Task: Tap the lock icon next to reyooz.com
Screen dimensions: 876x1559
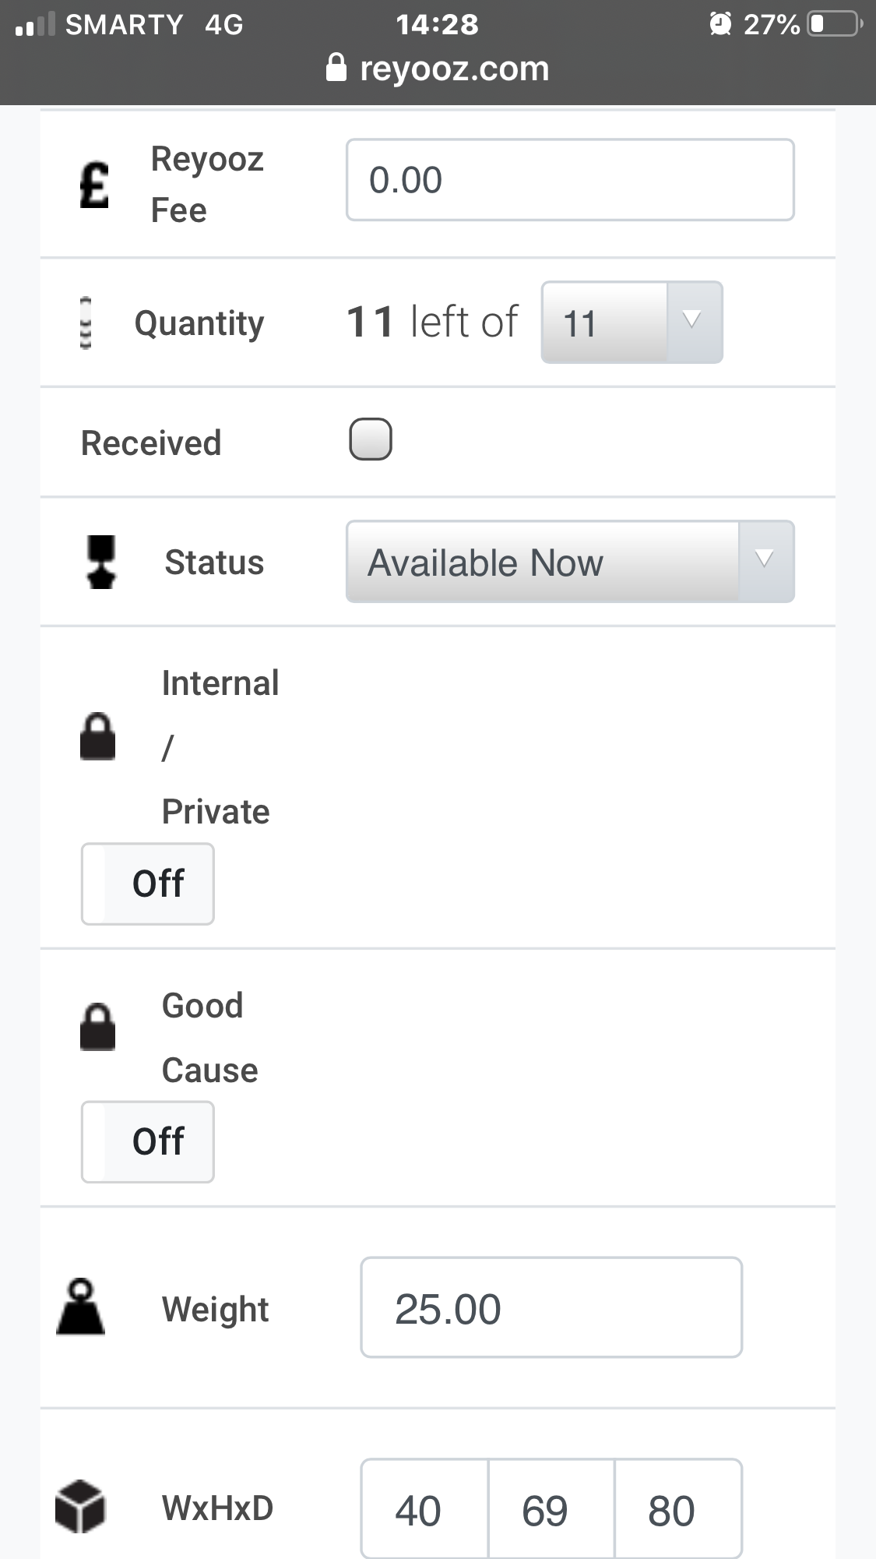Action: pyautogui.click(x=336, y=69)
